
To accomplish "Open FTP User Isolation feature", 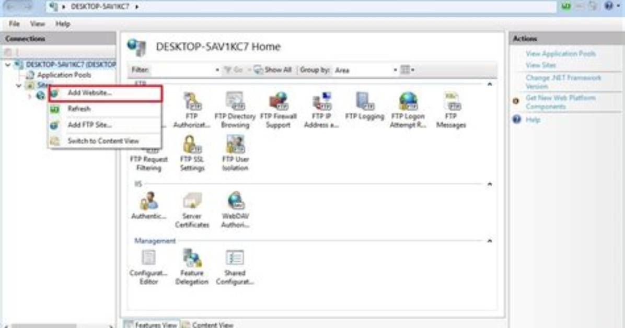I will point(235,153).
